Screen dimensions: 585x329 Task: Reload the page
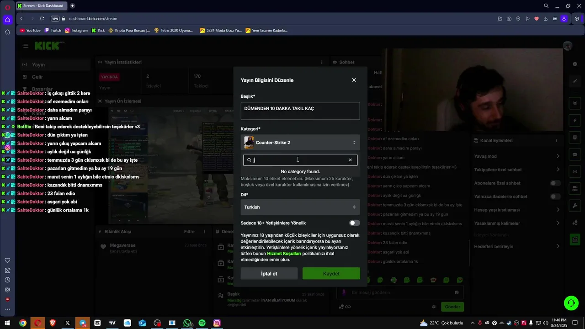tap(42, 19)
